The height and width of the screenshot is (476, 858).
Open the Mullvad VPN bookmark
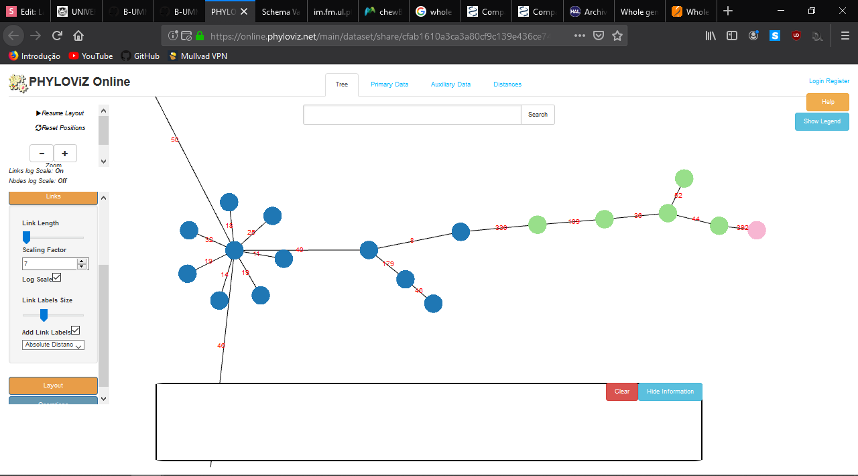(198, 56)
